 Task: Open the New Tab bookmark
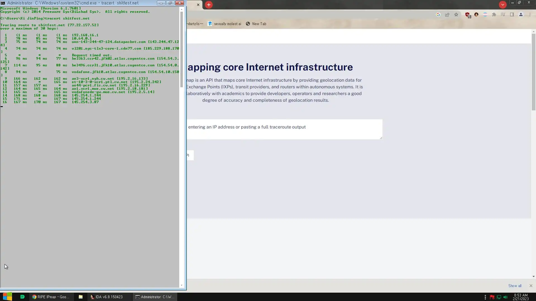pyautogui.click(x=256, y=24)
